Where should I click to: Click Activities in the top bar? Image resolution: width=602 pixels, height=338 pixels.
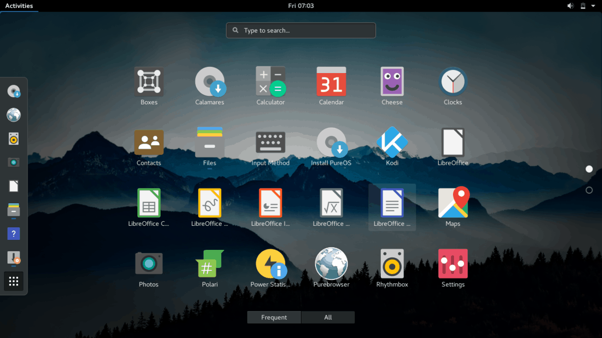point(19,6)
